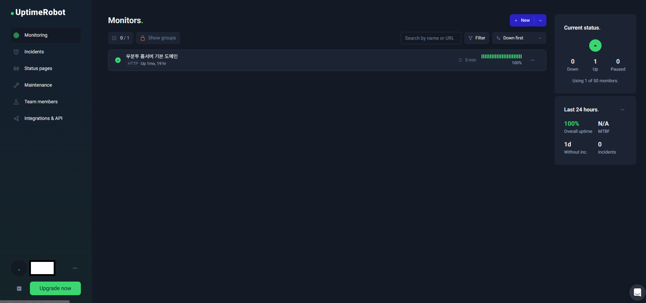
Task: Expand the New button dropdown arrow
Action: (540, 20)
